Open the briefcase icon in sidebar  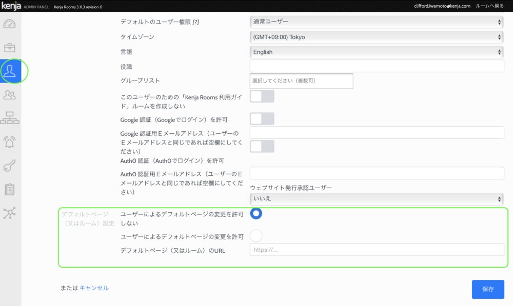pos(9,48)
